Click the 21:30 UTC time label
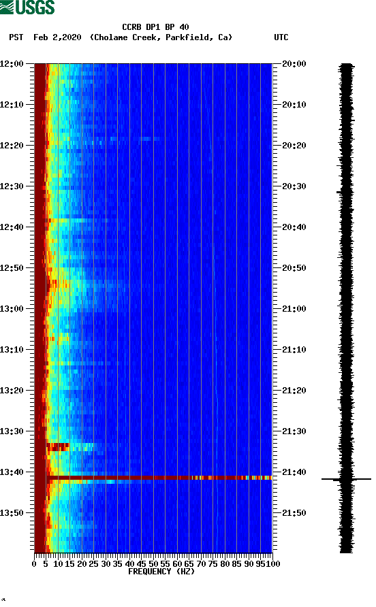The height and width of the screenshot is (607, 376). pos(294,431)
